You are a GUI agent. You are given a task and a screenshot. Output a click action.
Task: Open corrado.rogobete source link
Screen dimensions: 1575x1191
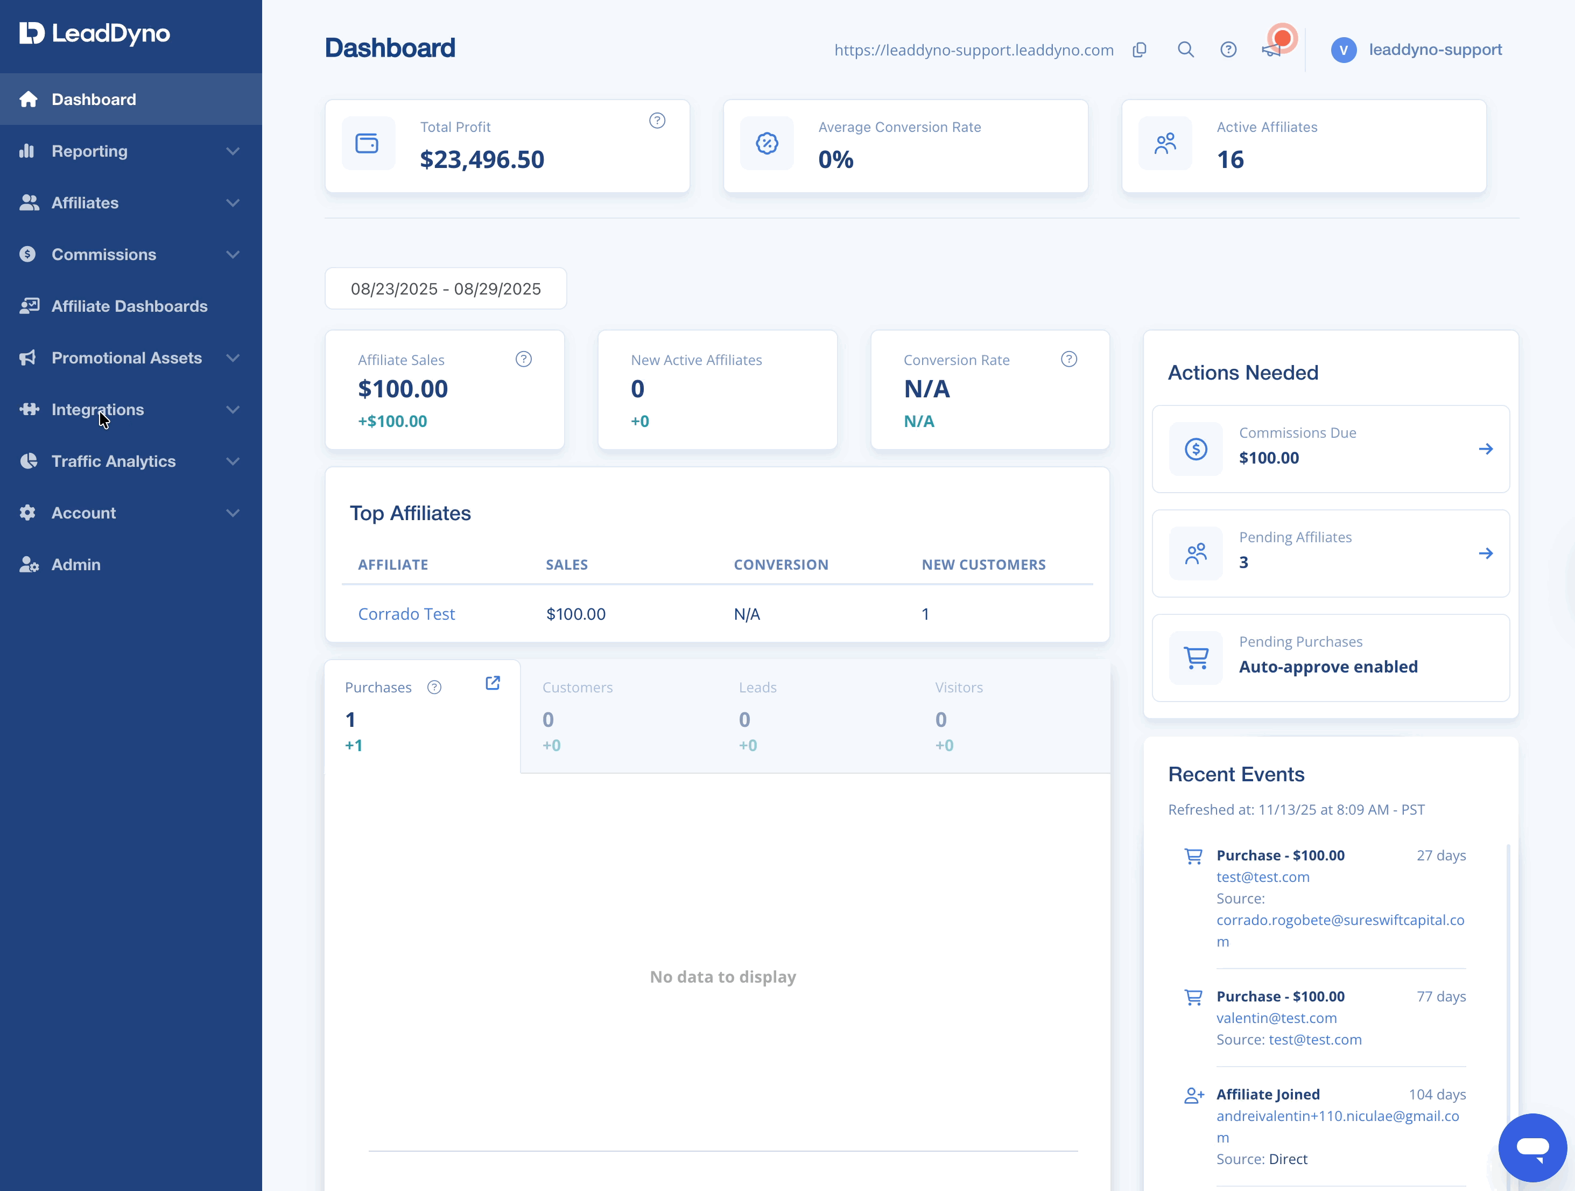pos(1341,930)
